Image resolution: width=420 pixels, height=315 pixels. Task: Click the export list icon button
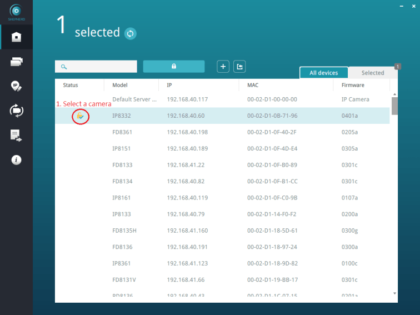pos(239,67)
